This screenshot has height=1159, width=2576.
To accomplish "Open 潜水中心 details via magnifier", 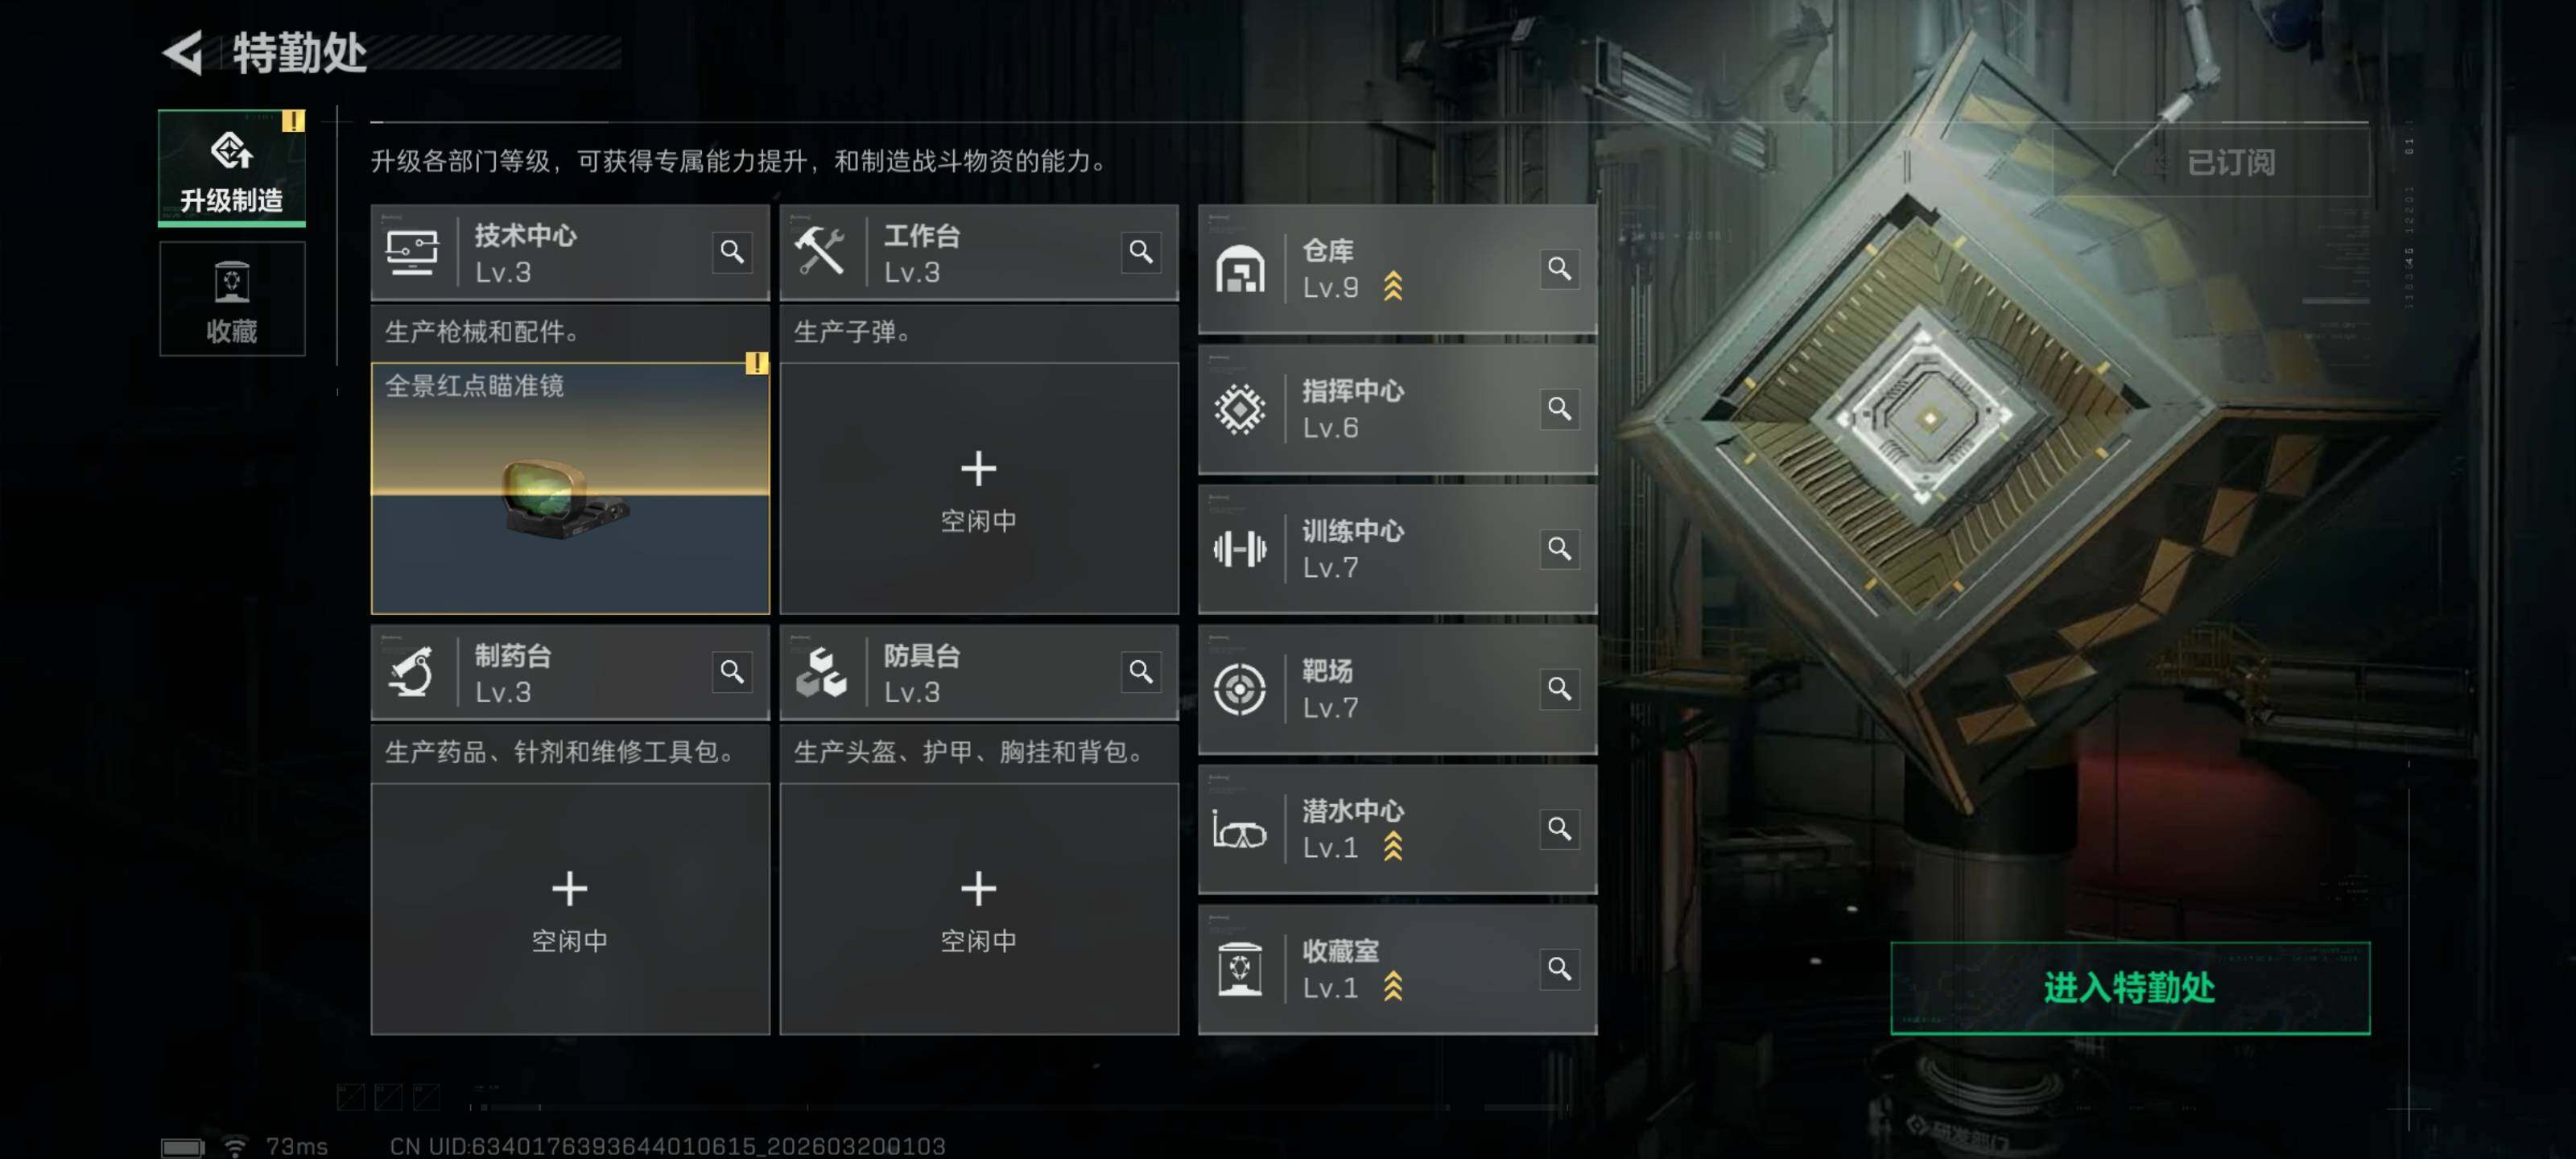I will coord(1559,828).
